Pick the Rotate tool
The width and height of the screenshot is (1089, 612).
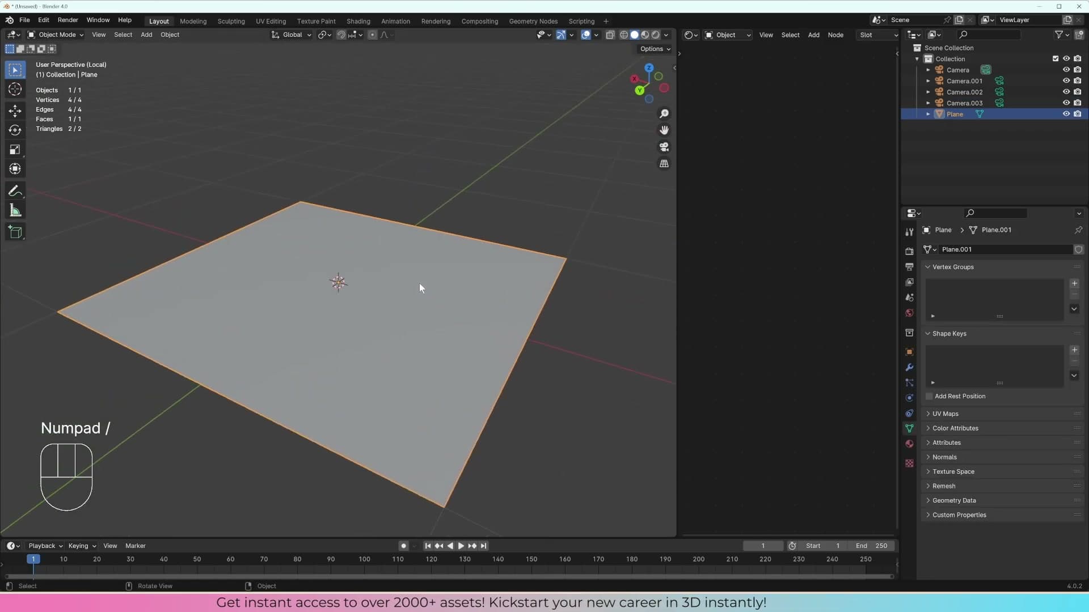(15, 130)
